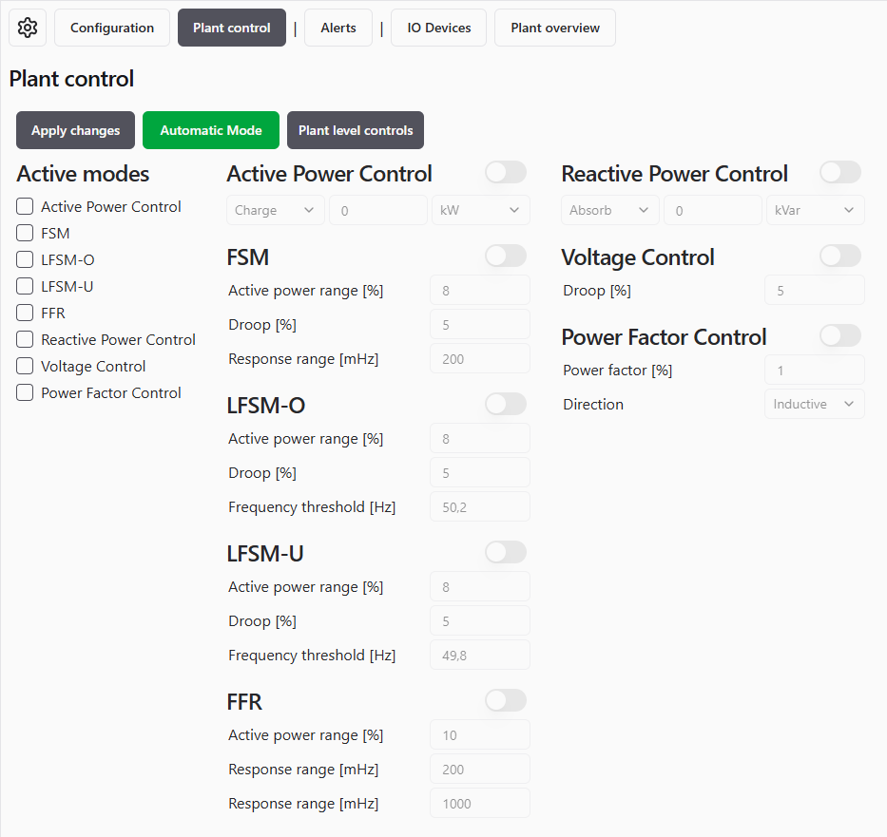887x837 pixels.
Task: Click the Reactive Power Control value field
Action: pyautogui.click(x=713, y=210)
